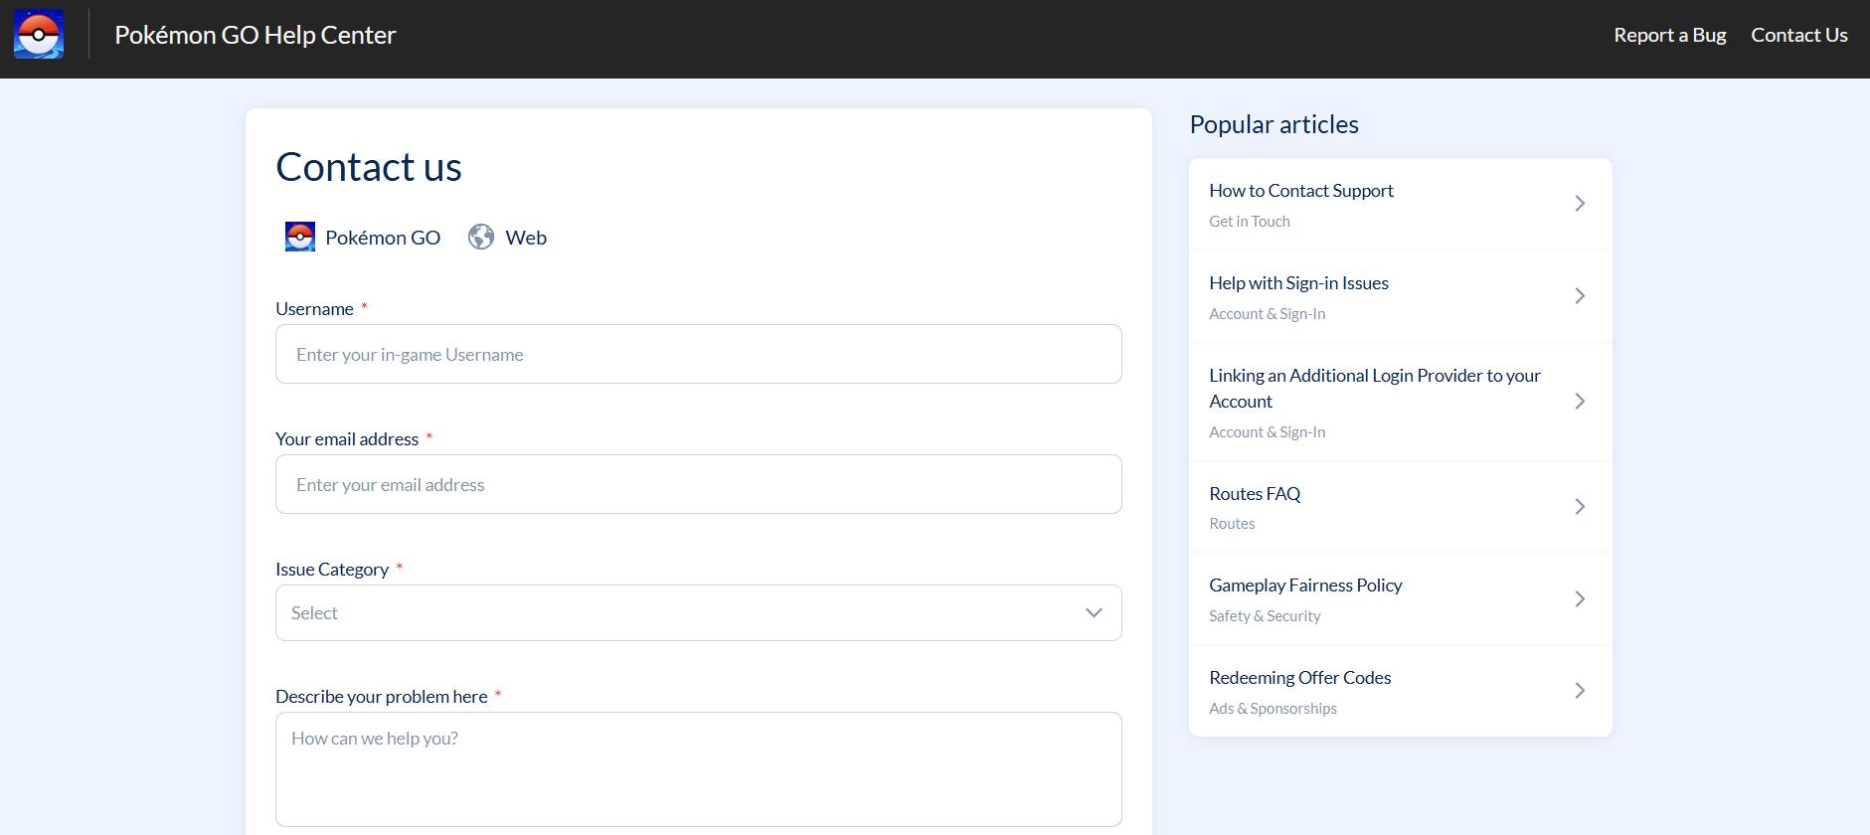Image resolution: width=1870 pixels, height=835 pixels.
Task: Go to Contact Us in header
Action: [x=1798, y=35]
